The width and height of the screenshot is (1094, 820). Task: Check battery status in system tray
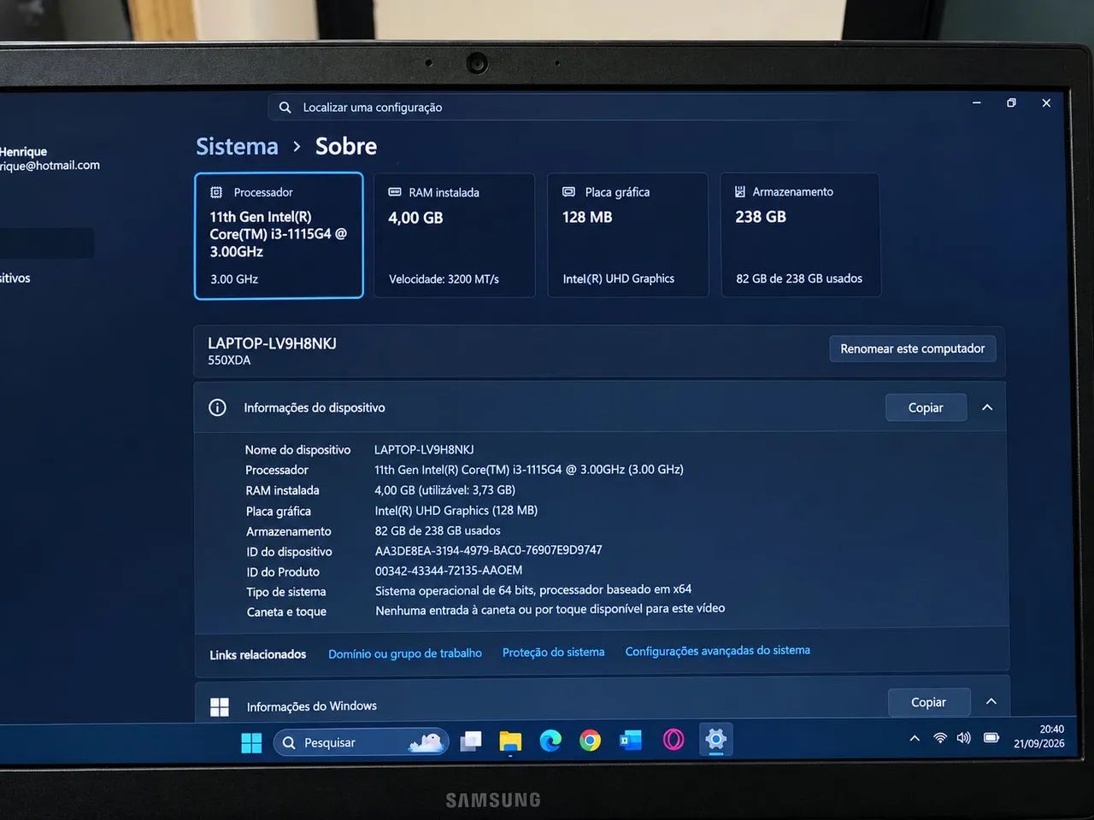coord(991,737)
